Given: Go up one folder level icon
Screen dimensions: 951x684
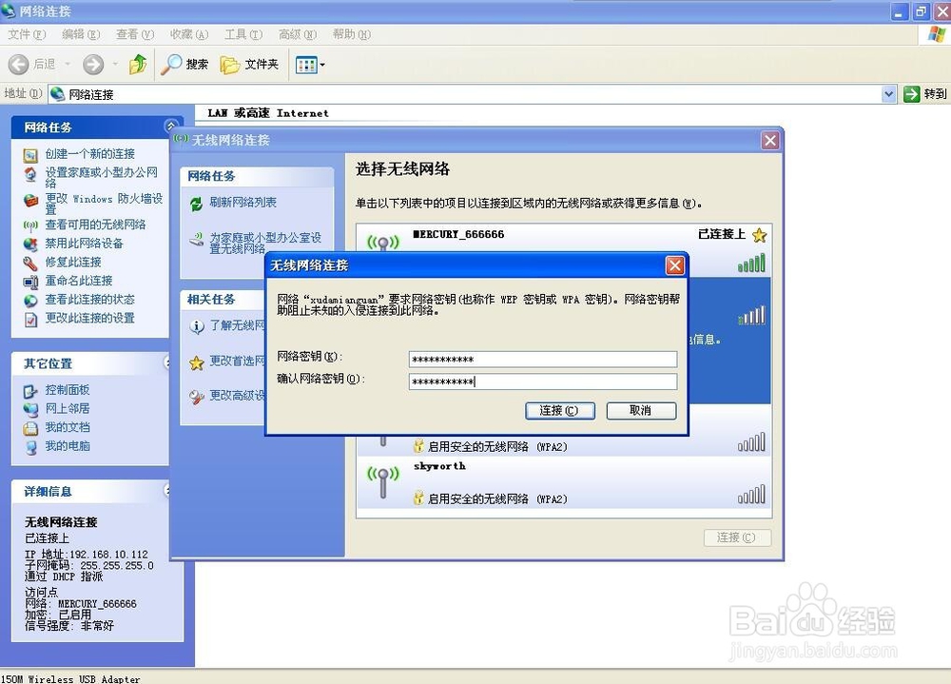Looking at the screenshot, I should point(138,65).
